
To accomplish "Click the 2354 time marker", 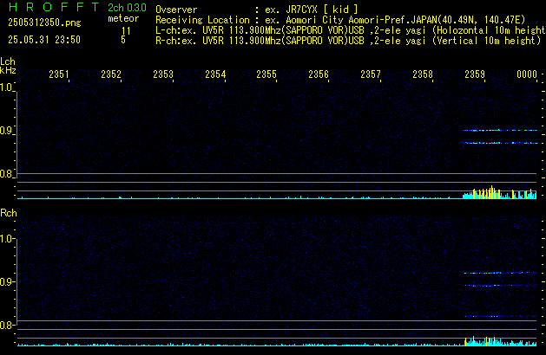I will coord(215,74).
